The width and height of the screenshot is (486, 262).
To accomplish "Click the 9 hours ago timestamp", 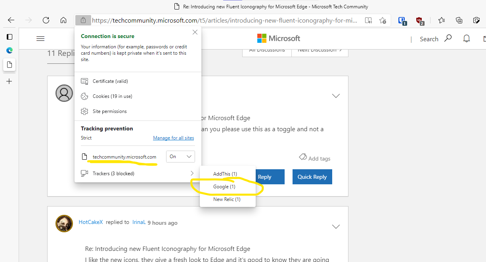I will 163,223.
